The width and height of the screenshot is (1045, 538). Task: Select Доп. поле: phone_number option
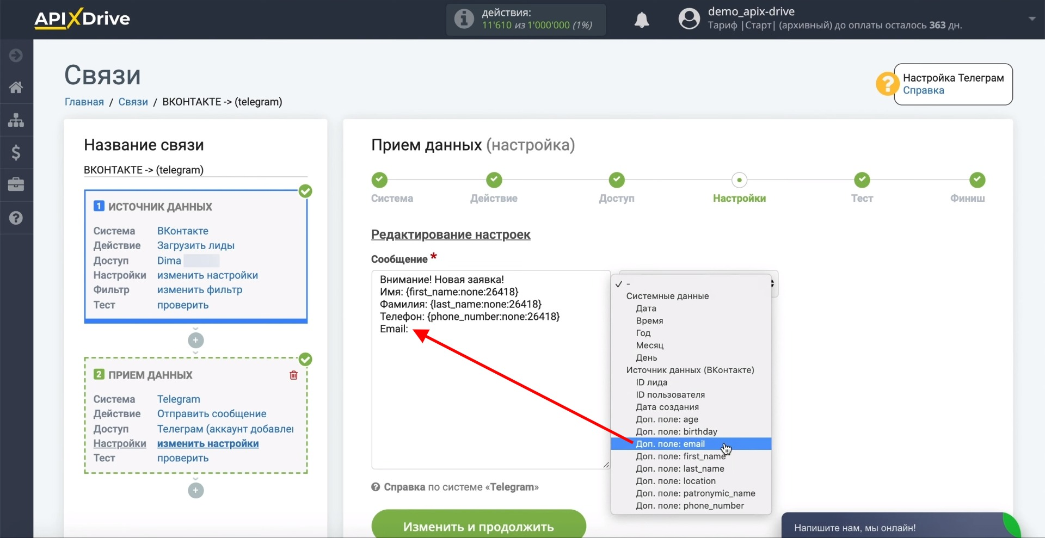(x=691, y=506)
